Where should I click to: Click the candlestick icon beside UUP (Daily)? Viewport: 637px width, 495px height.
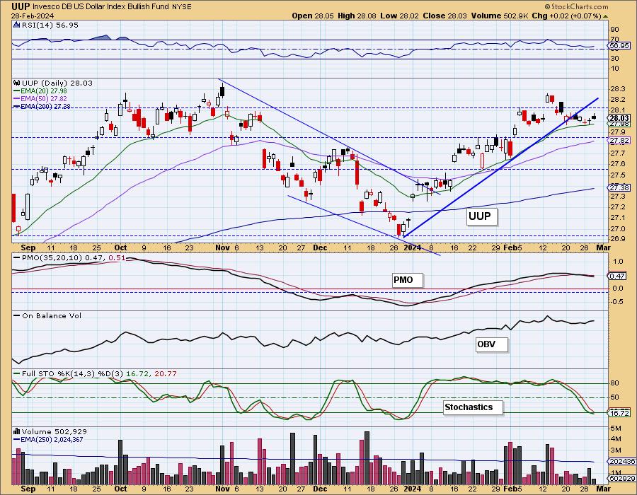coord(17,83)
